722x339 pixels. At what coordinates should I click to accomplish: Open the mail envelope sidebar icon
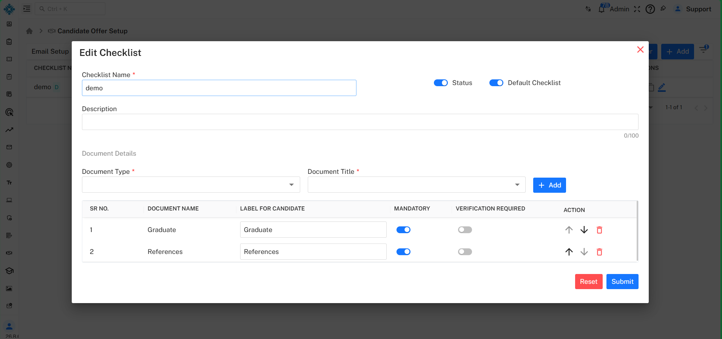tap(9, 147)
